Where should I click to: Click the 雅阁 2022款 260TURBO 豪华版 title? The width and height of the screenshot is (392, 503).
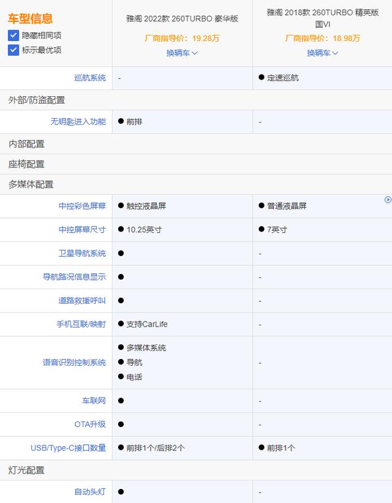coord(182,18)
